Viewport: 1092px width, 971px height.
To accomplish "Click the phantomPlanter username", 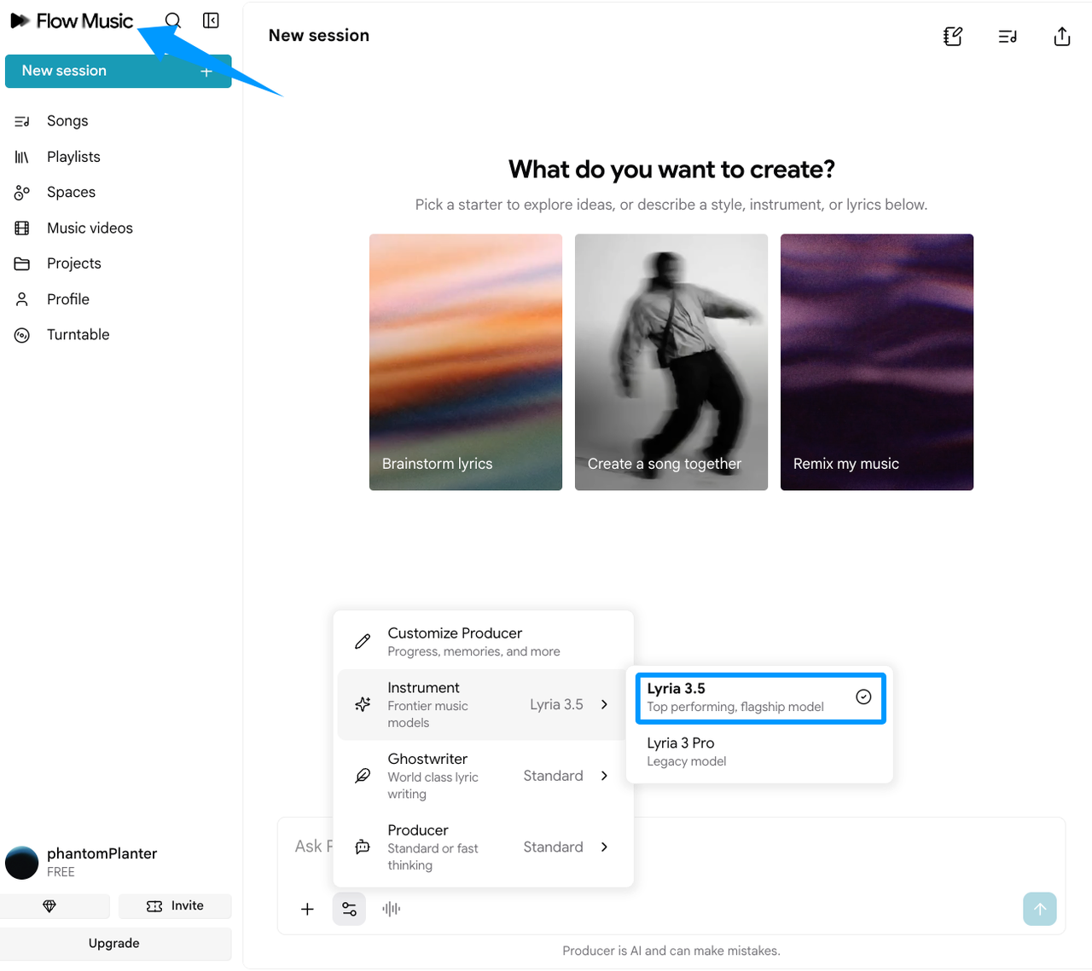I will coord(102,853).
